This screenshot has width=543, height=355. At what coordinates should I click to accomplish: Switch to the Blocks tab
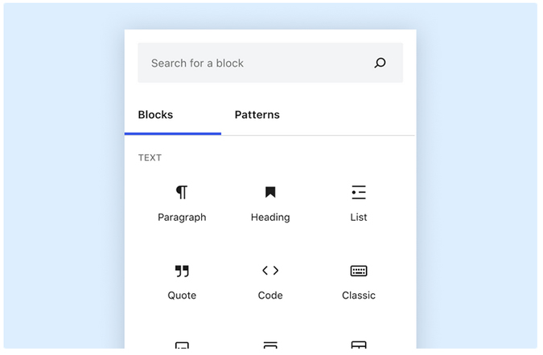click(x=155, y=115)
